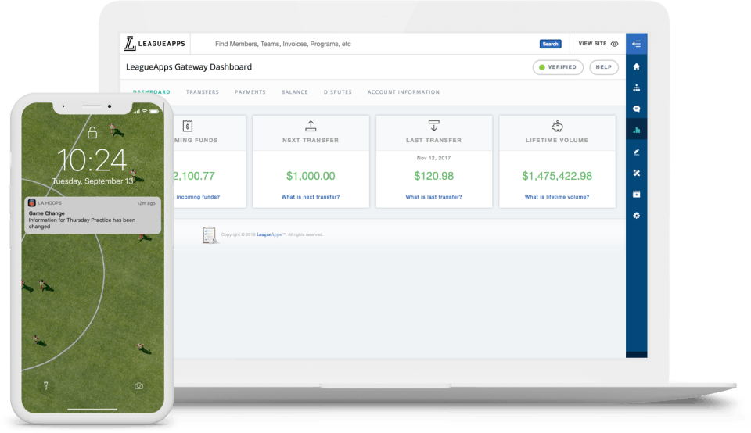
Task: Click the search field for members and teams
Action: pyautogui.click(x=364, y=44)
